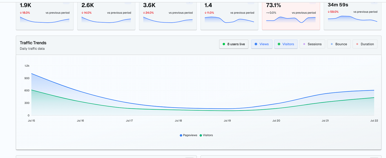The image size is (386, 158).
Task: Click "vs previous period" in the 73.1% card
Action: tap(304, 13)
